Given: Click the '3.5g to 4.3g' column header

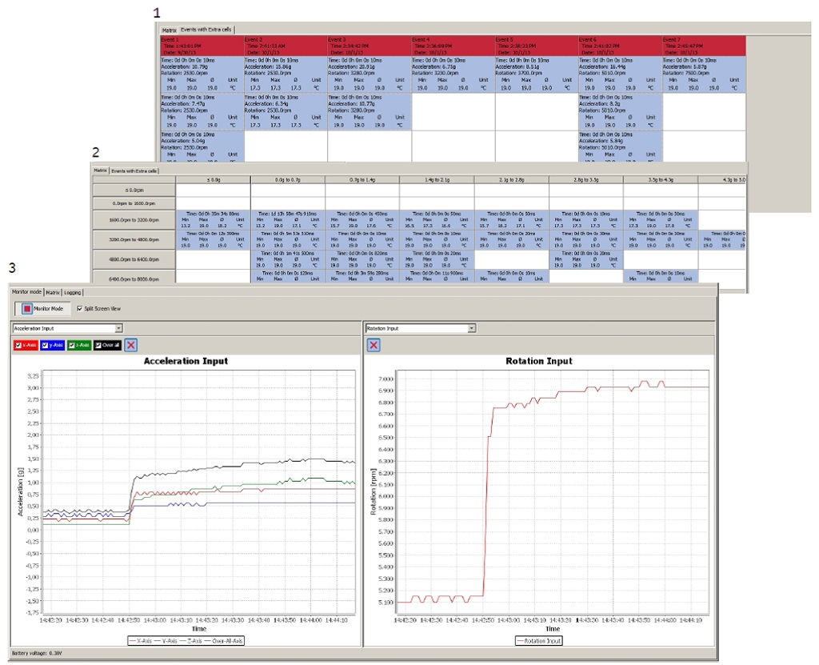Looking at the screenshot, I should tap(661, 180).
